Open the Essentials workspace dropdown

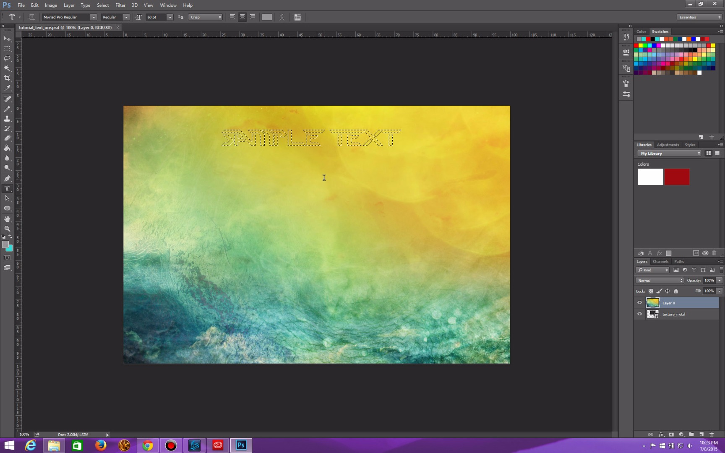699,17
